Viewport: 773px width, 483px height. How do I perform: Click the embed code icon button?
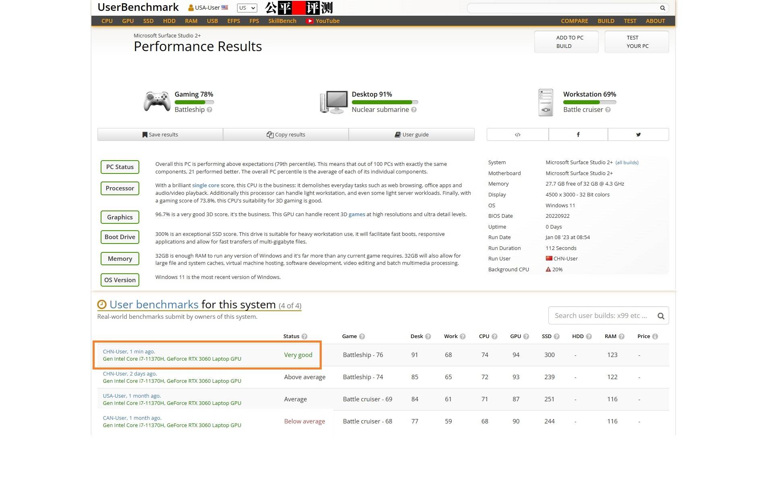pos(517,134)
